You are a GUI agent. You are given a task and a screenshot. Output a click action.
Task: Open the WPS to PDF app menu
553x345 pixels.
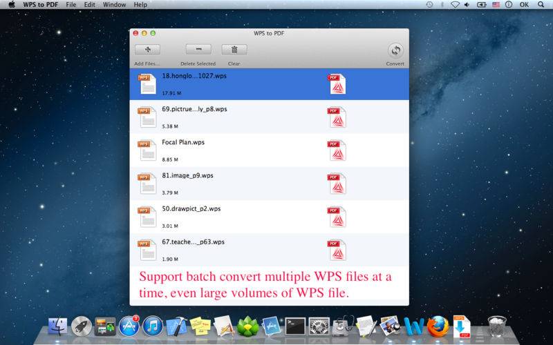tap(41, 5)
